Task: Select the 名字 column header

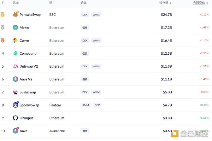Action: (16, 3)
